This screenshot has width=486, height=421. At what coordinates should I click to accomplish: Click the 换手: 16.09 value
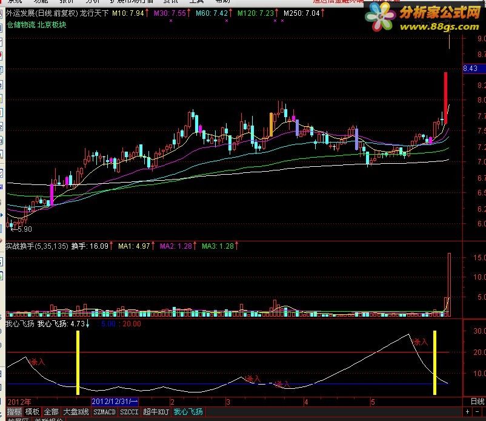(90, 246)
